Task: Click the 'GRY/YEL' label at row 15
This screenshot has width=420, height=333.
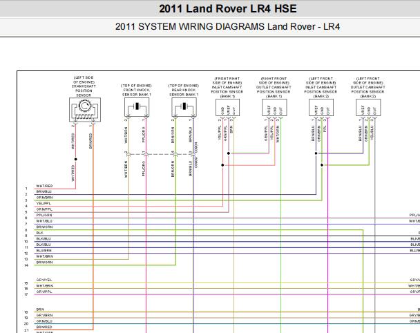Action: click(44, 280)
